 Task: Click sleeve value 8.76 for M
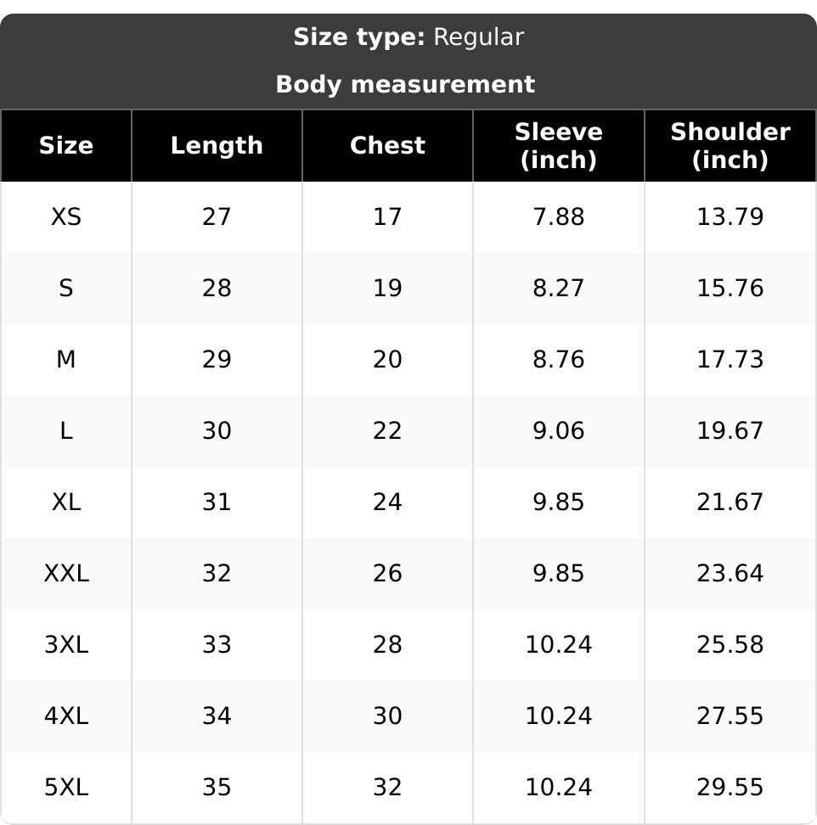tap(559, 359)
